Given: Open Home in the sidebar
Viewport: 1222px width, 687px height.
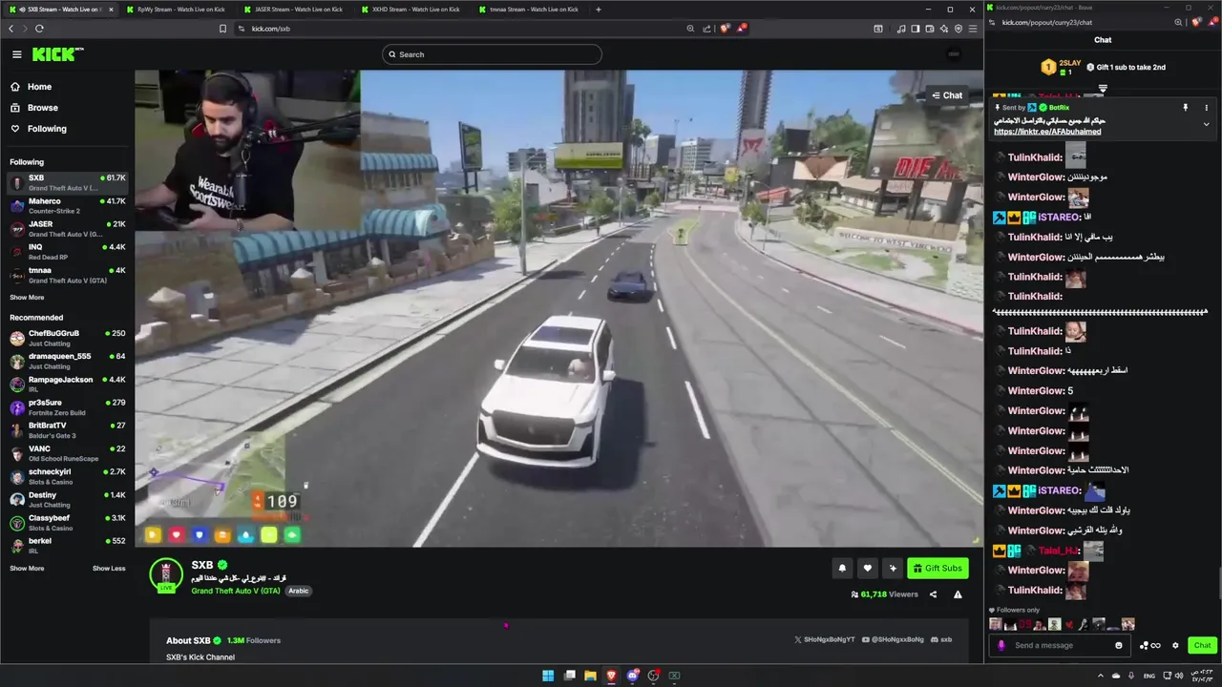Looking at the screenshot, I should pos(39,87).
